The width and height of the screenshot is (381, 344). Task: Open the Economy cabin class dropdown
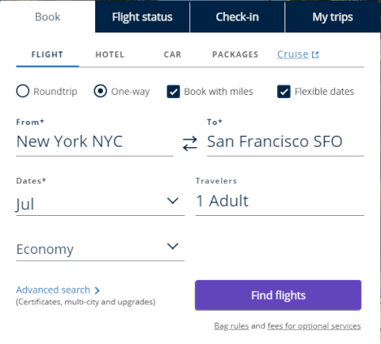tap(101, 249)
